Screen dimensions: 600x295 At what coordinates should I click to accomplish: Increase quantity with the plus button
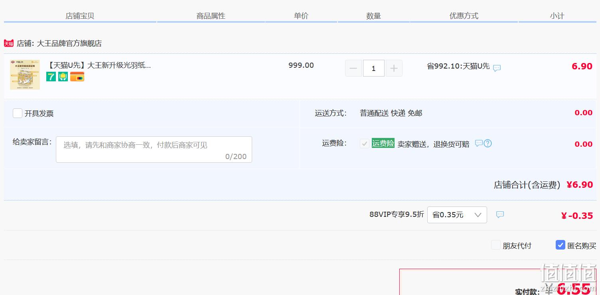pyautogui.click(x=394, y=68)
